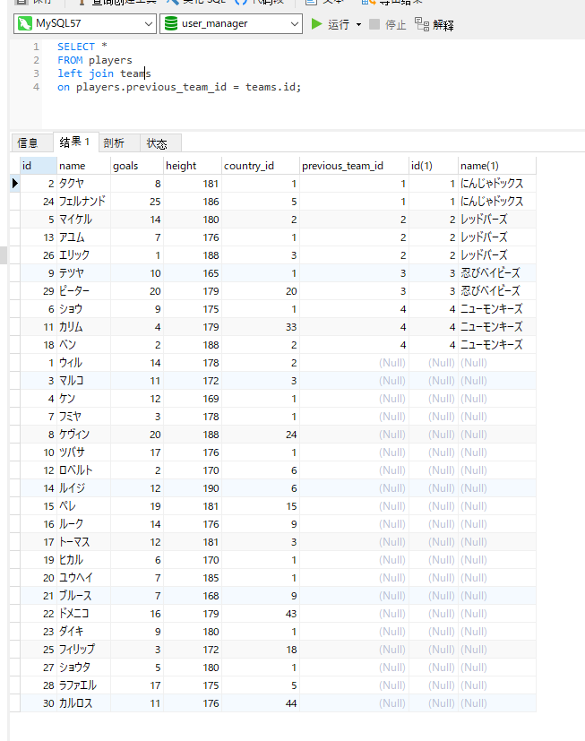Viewport: 585px width, 741px height.
Task: Click line 2 'FROM players' in editor
Action: [x=94, y=60]
